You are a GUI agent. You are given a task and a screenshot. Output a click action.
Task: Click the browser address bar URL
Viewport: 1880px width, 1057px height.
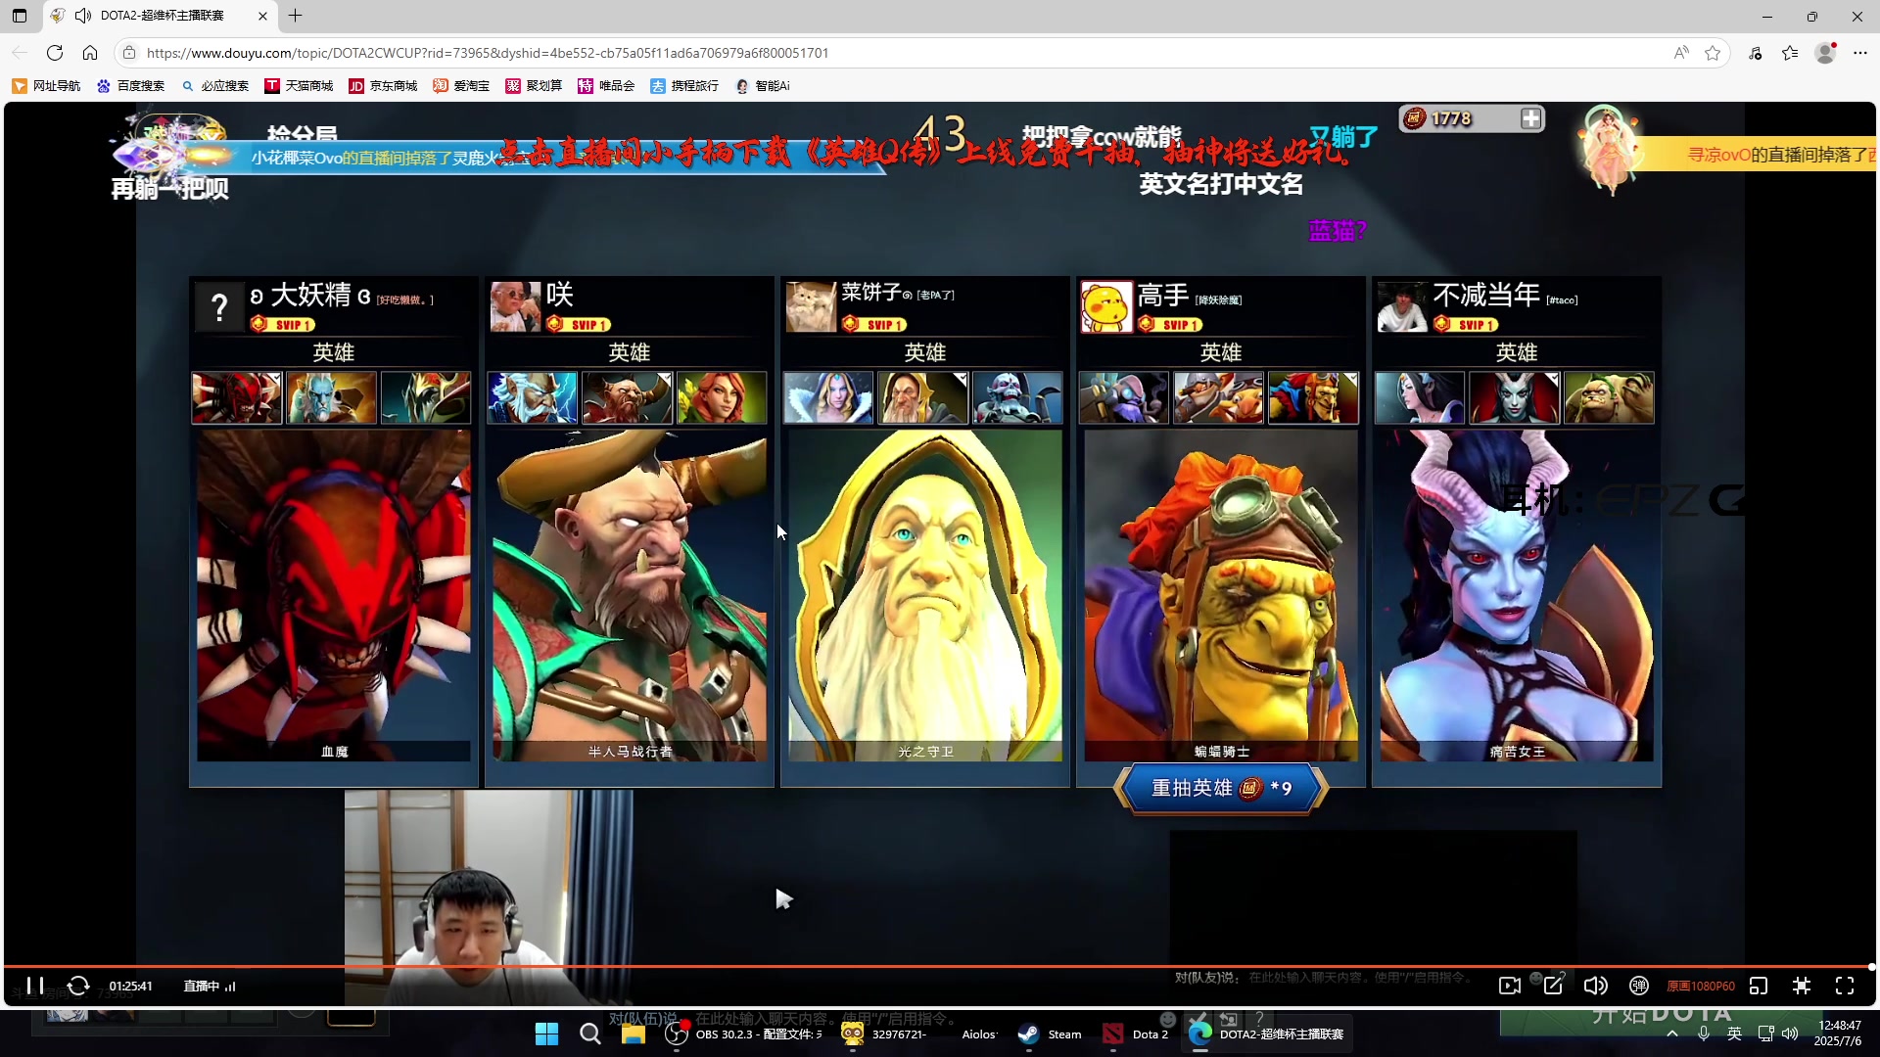click(x=488, y=53)
